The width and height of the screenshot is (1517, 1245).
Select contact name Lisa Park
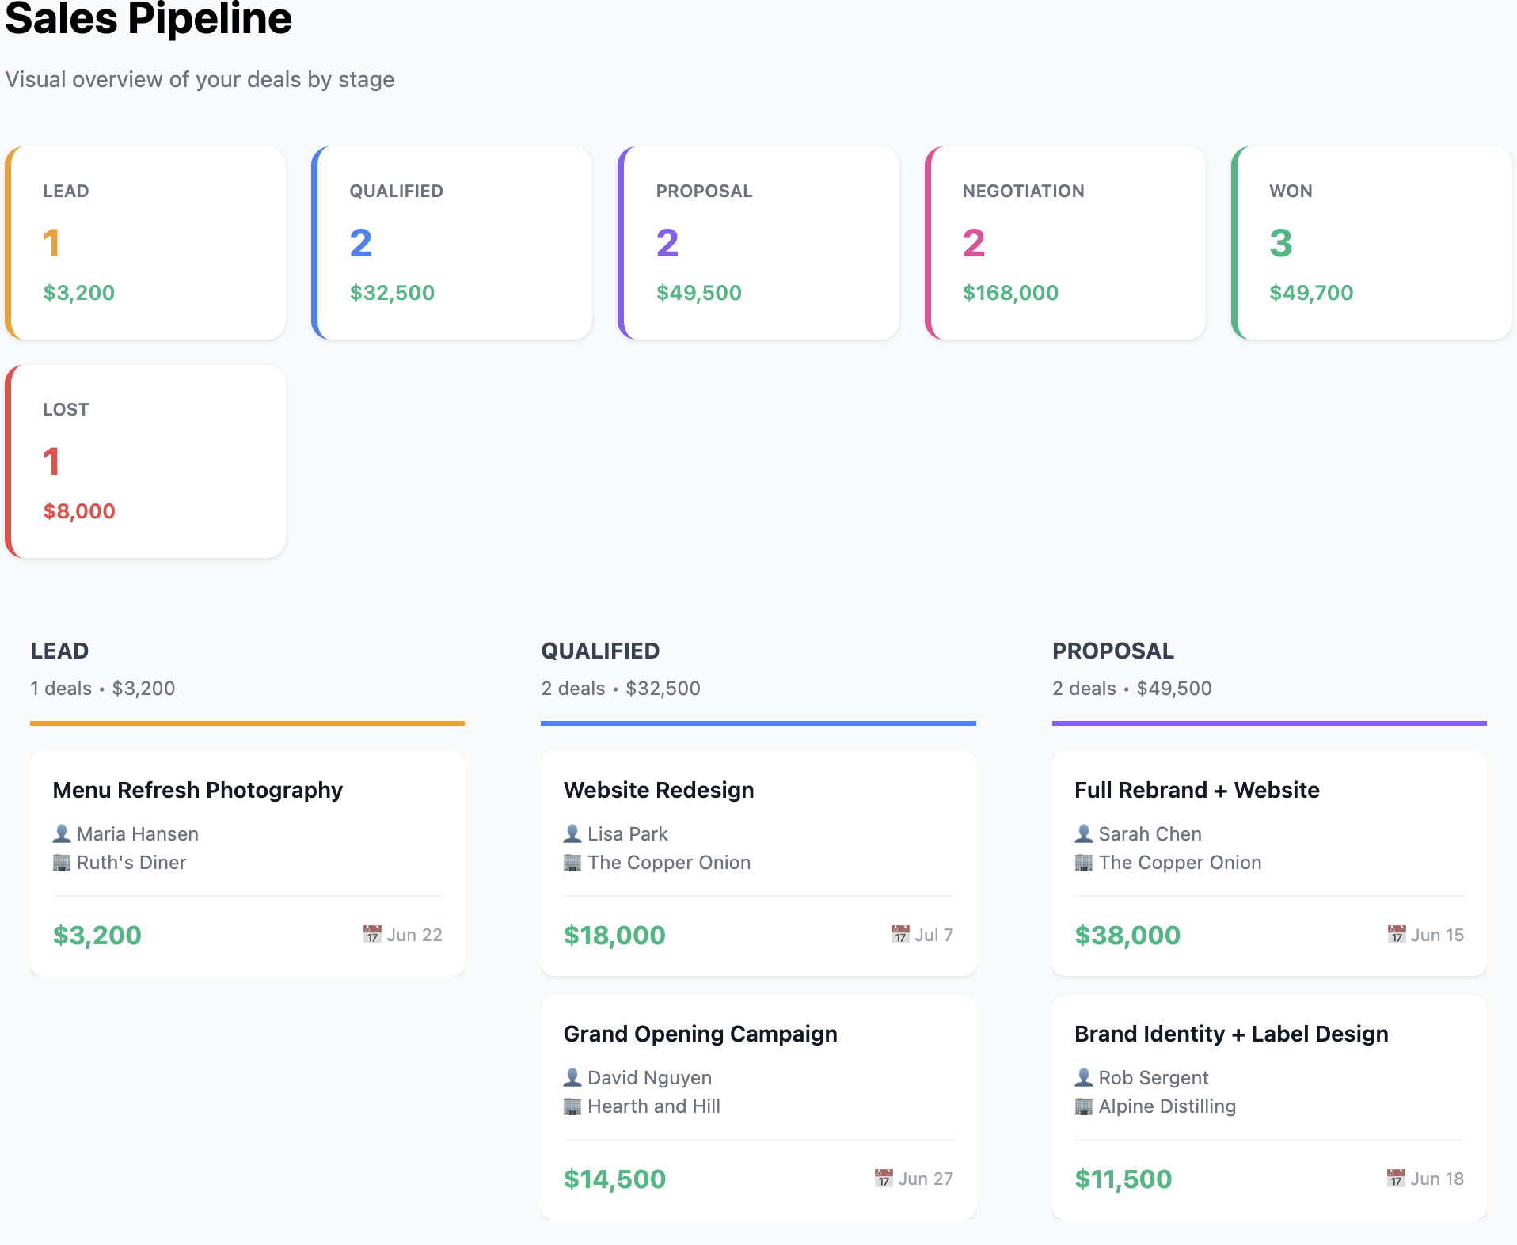click(628, 833)
